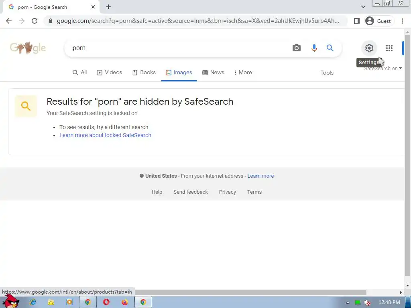Switch to the News tab

[x=213, y=73]
